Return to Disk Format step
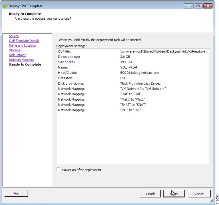This screenshot has width=219, height=205. coord(17,55)
